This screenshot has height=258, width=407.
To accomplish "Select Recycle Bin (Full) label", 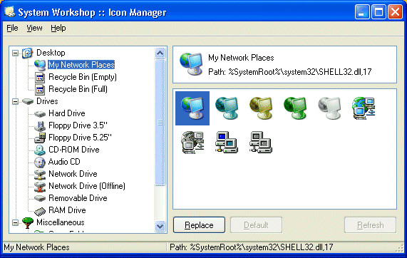I will (x=78, y=89).
